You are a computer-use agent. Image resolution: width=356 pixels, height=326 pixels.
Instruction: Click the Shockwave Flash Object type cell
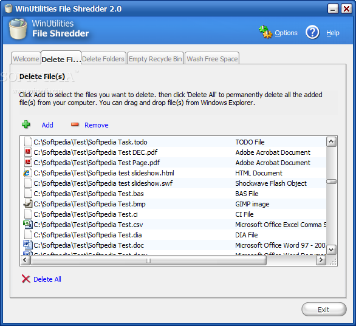click(x=271, y=183)
